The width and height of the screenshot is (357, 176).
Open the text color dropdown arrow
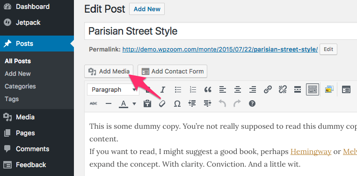click(x=134, y=104)
